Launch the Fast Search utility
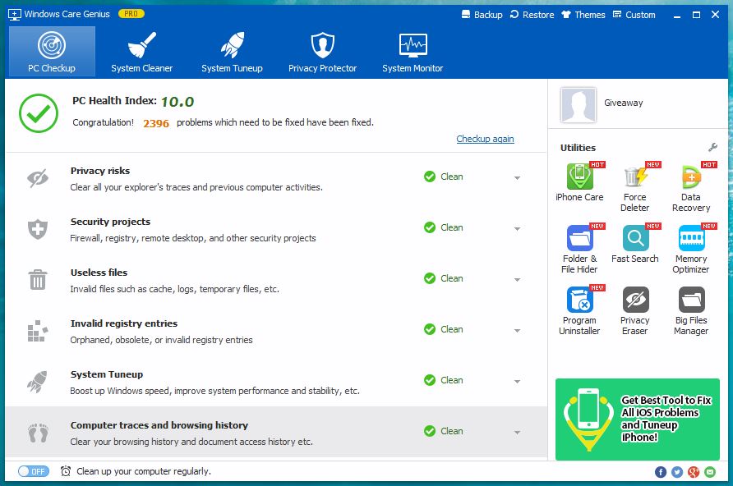The image size is (733, 486). tap(635, 244)
